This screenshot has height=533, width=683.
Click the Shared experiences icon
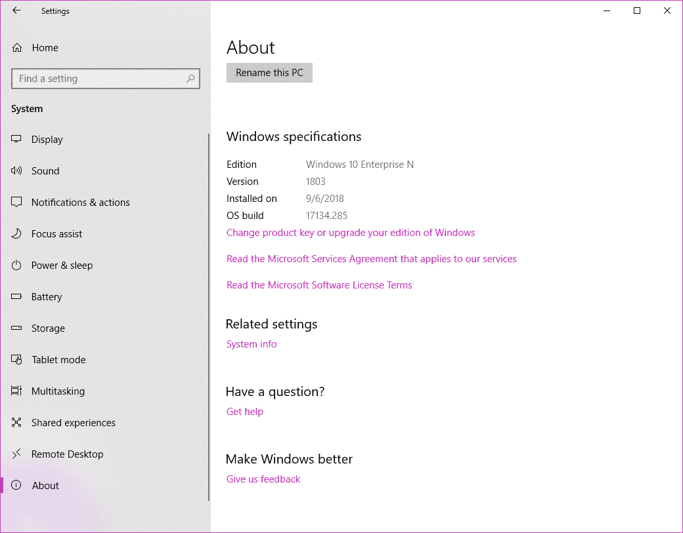(16, 423)
